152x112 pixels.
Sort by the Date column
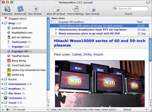(143, 22)
